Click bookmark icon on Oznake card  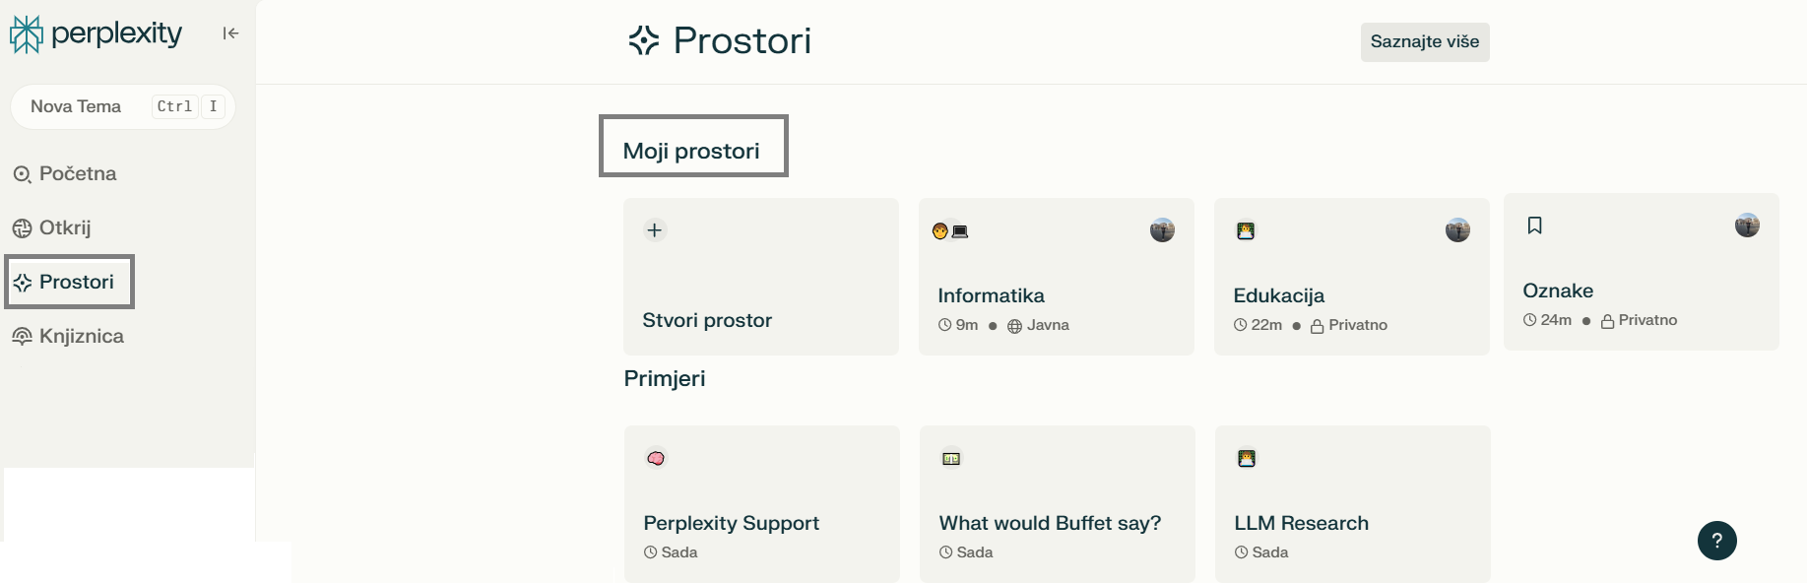(x=1534, y=226)
